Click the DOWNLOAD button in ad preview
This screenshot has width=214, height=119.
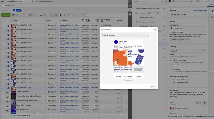[138, 69]
